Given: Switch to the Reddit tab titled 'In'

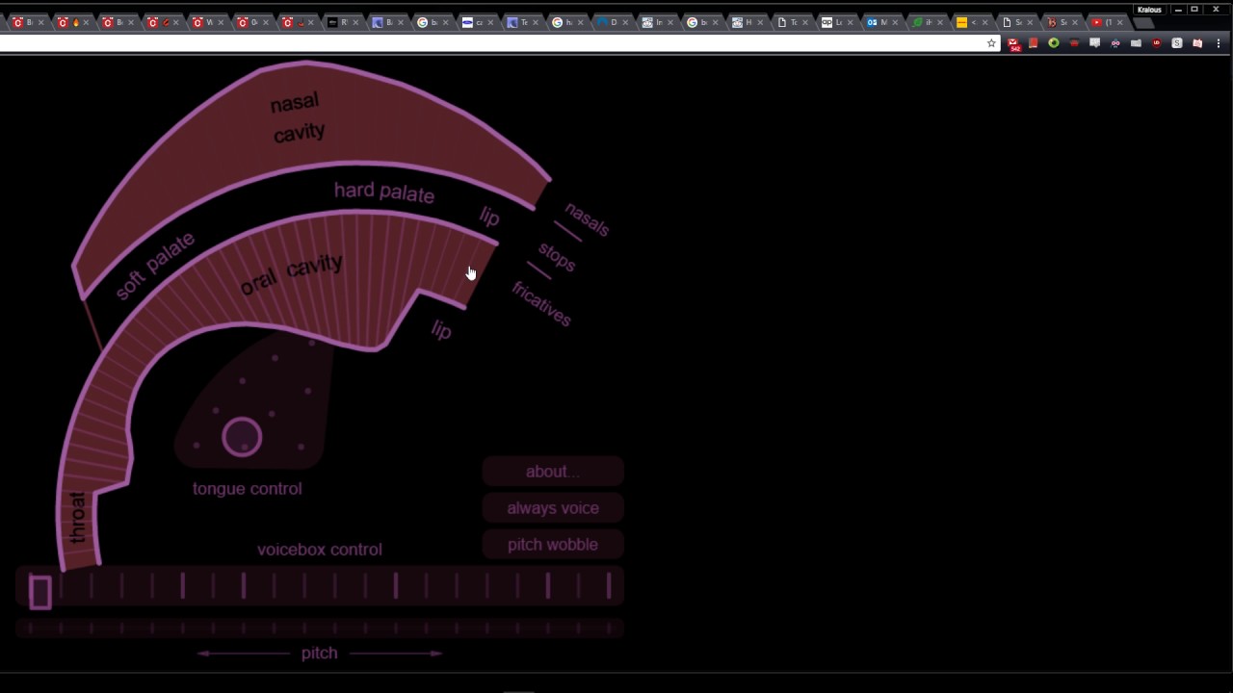Looking at the screenshot, I should (x=660, y=22).
